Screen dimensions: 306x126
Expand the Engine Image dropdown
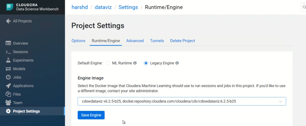182,101
